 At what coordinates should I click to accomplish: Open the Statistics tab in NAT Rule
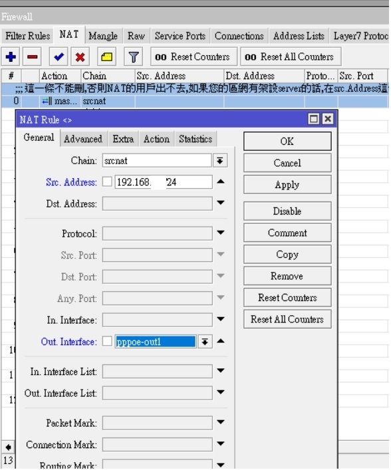[195, 139]
